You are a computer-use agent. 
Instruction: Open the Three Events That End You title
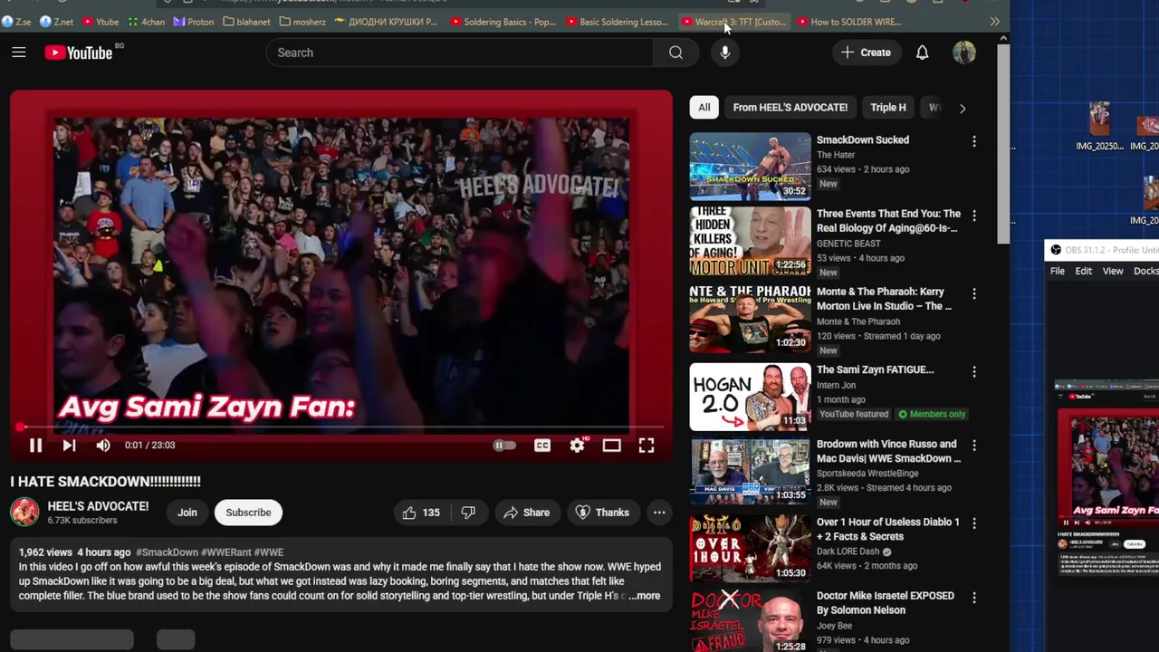click(x=888, y=221)
